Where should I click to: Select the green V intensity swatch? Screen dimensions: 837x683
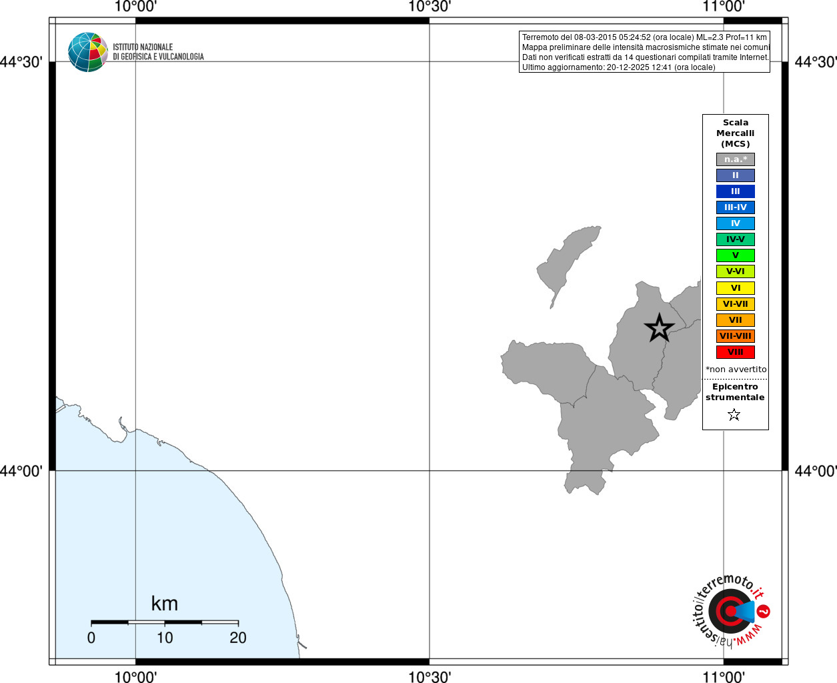point(736,255)
